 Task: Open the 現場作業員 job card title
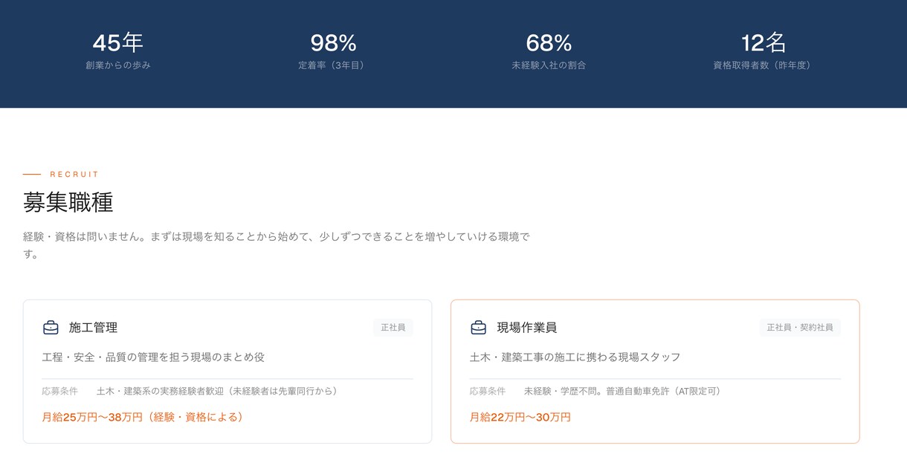click(526, 328)
